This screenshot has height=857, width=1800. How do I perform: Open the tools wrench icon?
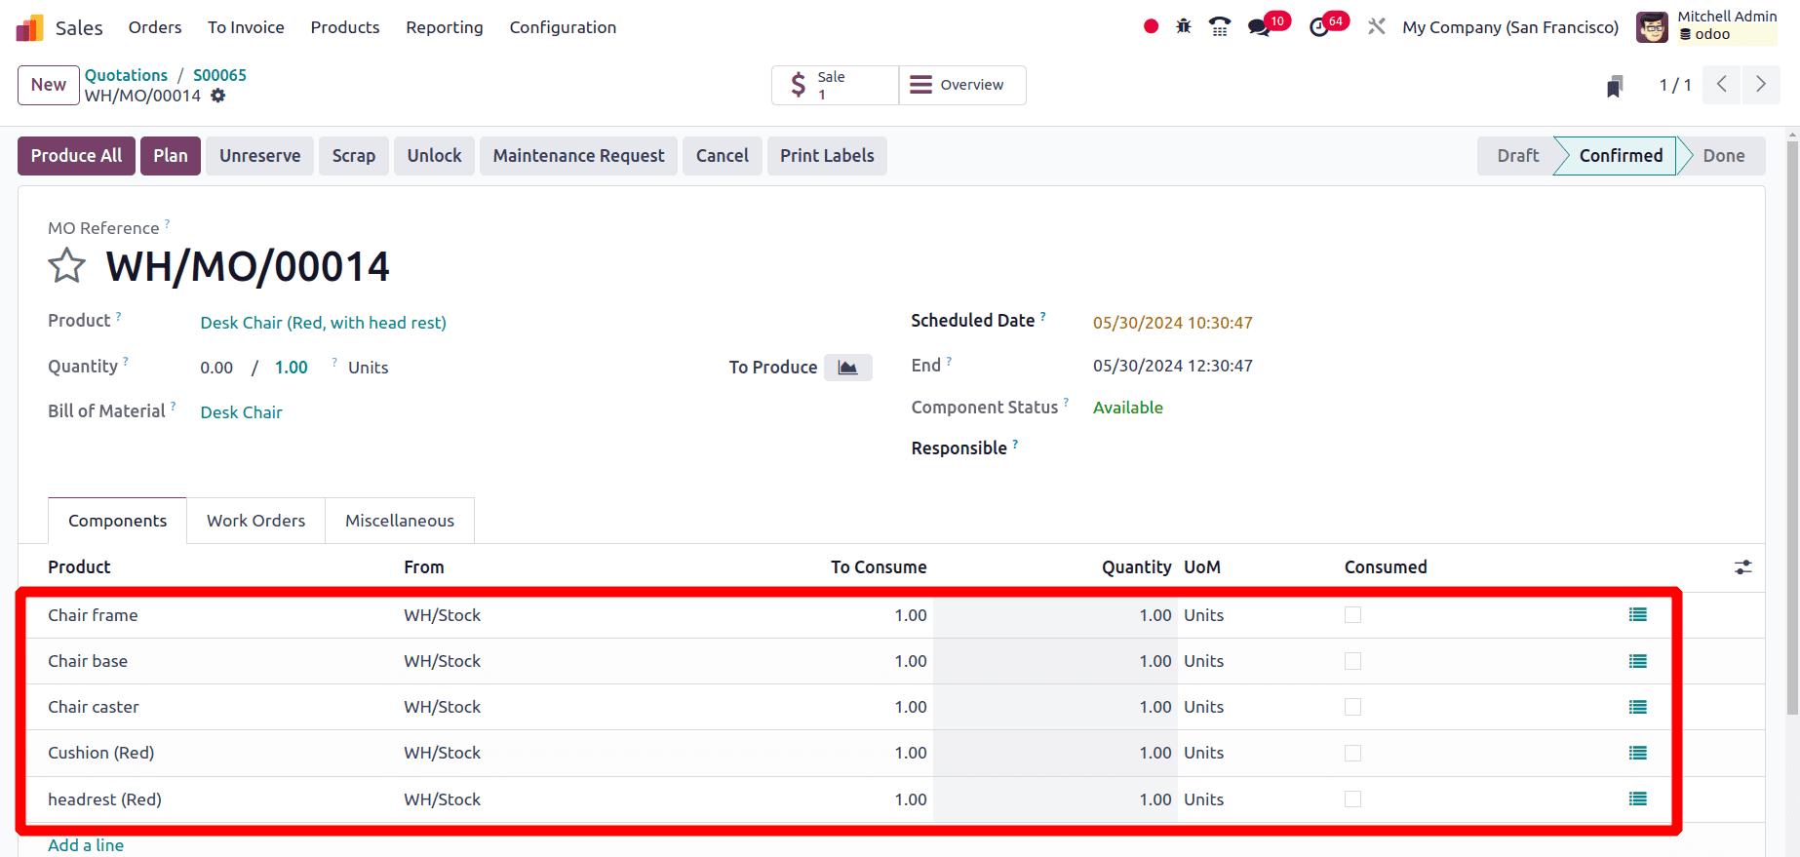pos(1377,27)
